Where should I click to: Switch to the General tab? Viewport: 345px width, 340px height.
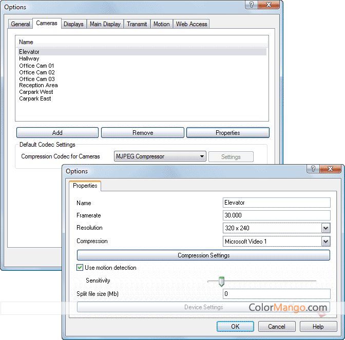(21, 24)
